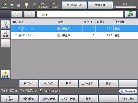
Task: Click the 瞬時停止 instant stop button
Action: 29,98
